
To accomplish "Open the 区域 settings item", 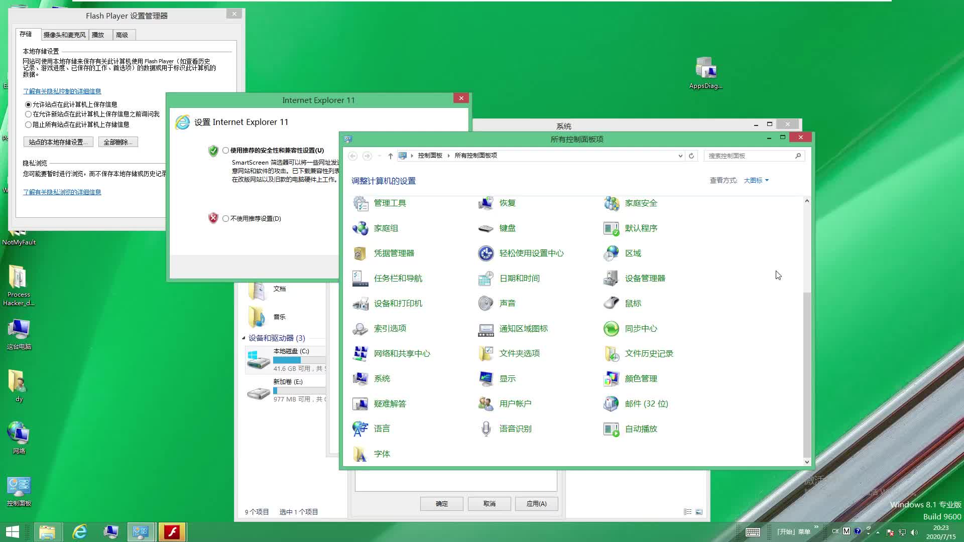I will coord(622,253).
